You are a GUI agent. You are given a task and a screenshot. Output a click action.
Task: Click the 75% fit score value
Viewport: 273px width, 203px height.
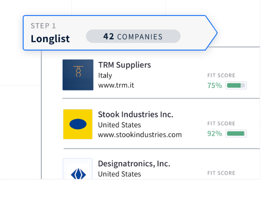click(215, 85)
